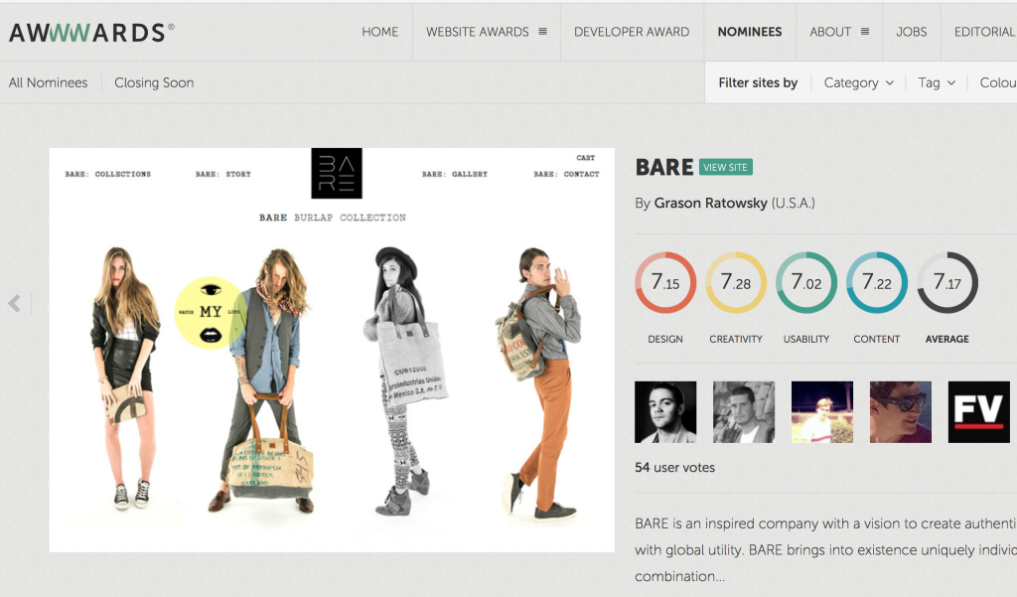The image size is (1017, 597).
Task: Click the BARE description paragraph
Action: click(x=825, y=549)
